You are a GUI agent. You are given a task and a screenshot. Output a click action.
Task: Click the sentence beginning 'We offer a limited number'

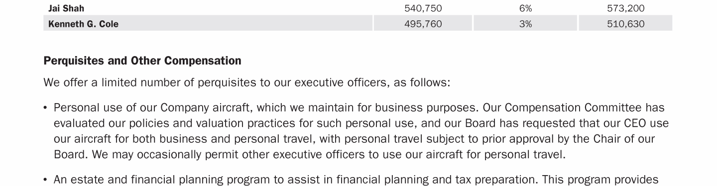247,82
